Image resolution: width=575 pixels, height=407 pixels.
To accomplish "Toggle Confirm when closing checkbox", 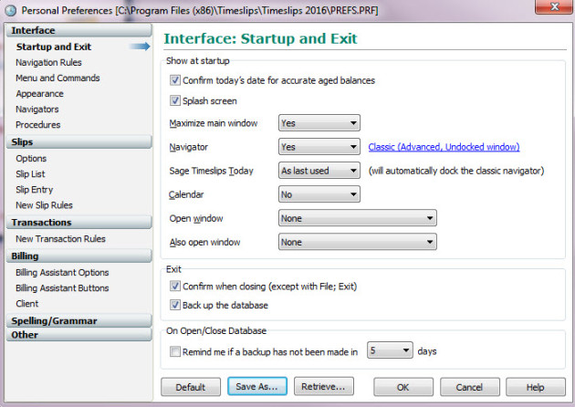I will tap(175, 286).
